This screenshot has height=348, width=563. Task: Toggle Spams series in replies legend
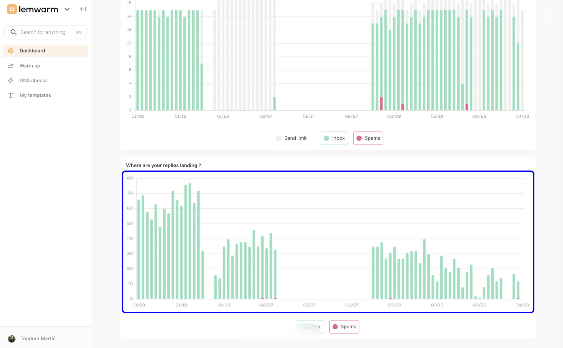344,327
